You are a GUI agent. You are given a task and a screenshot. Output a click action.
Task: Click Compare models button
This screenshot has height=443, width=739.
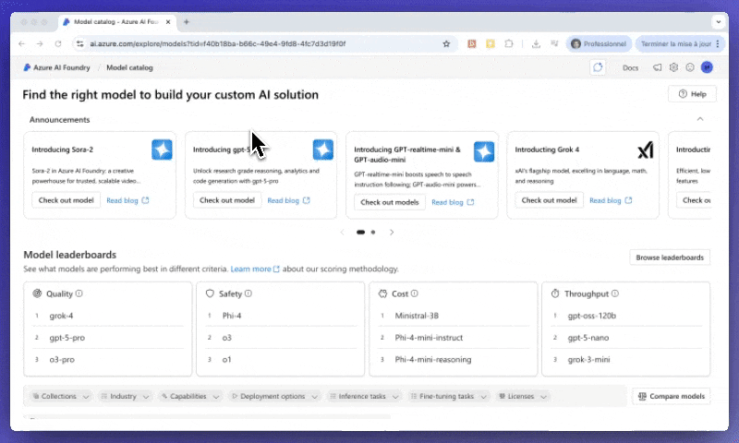(x=672, y=397)
